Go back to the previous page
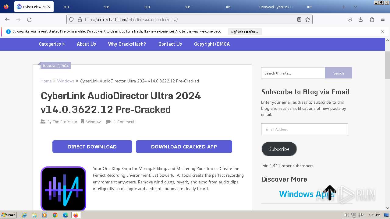This screenshot has height=219, width=390. point(7,19)
